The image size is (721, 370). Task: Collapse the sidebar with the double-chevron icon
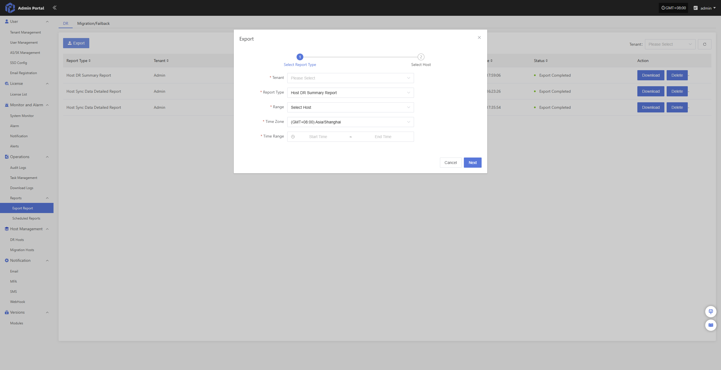coord(55,8)
